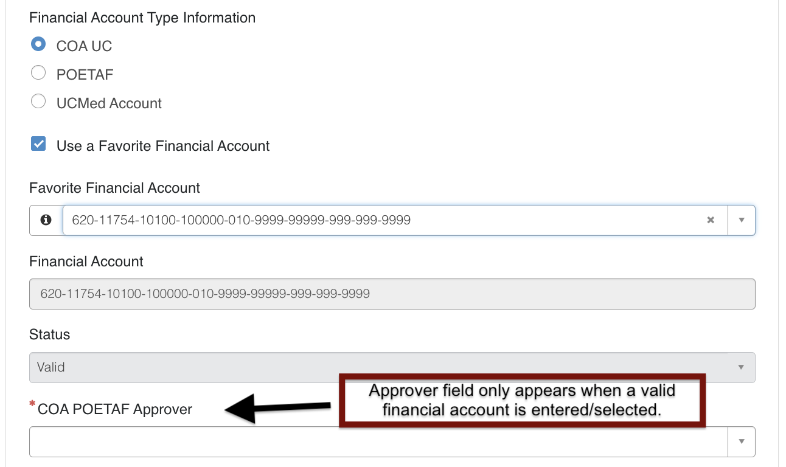Select the COA UC radio button

(x=38, y=44)
